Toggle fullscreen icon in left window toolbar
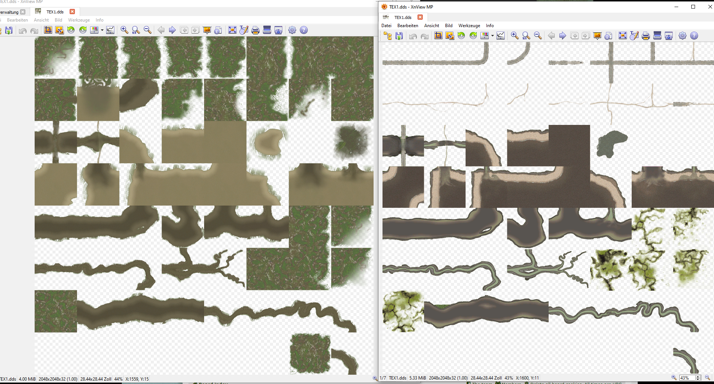The width and height of the screenshot is (714, 384). (232, 30)
